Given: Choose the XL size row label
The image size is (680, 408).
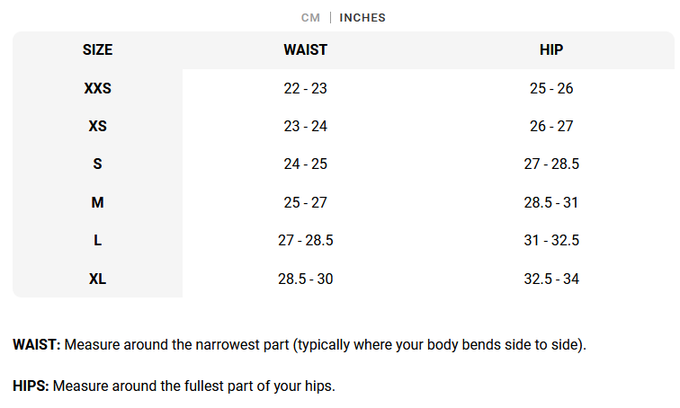Looking at the screenshot, I should [x=97, y=279].
